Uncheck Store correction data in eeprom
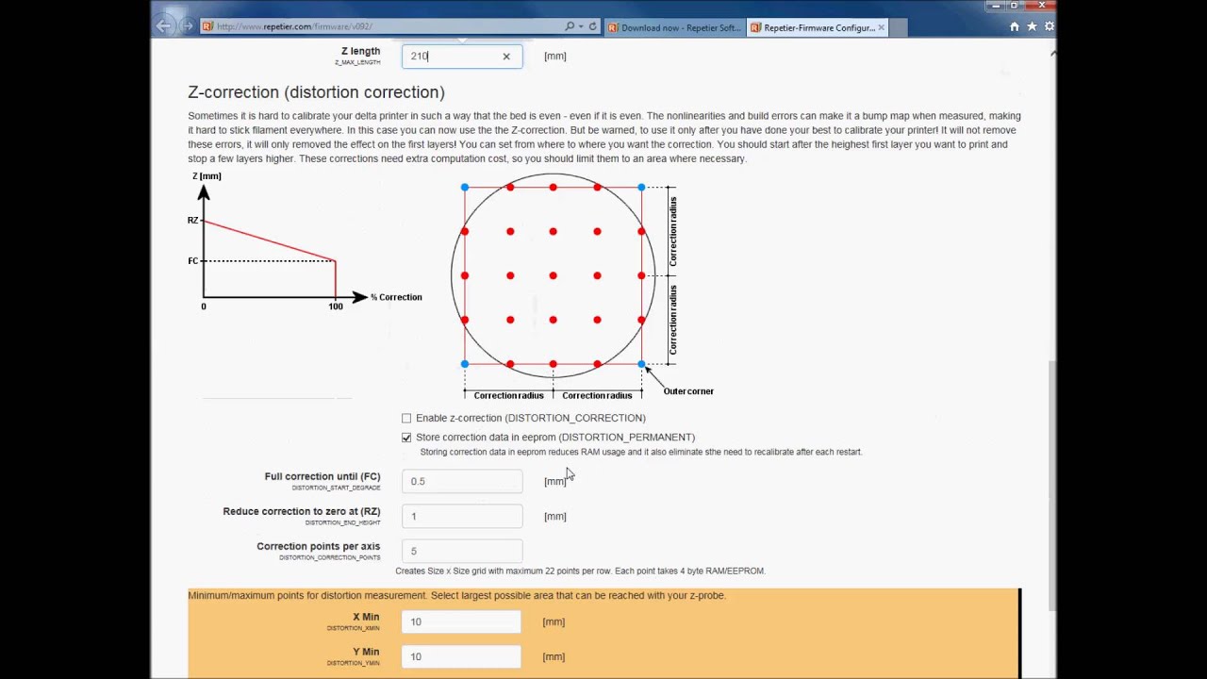1207x679 pixels. [406, 438]
